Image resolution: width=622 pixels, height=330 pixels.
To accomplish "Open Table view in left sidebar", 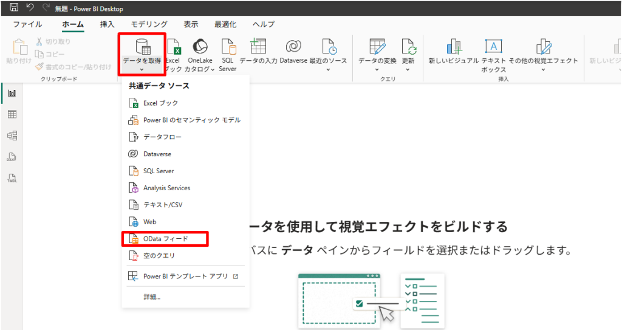I will tap(12, 114).
